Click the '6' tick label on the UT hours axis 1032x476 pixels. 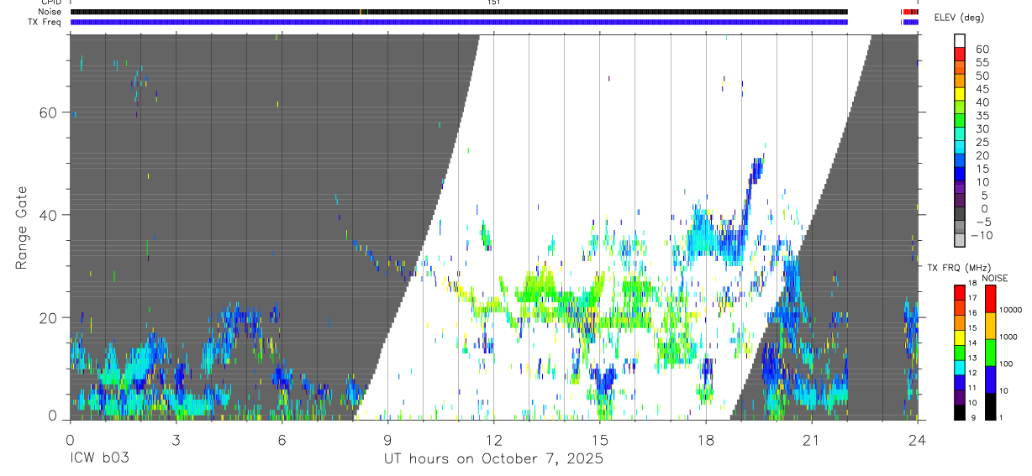click(x=282, y=439)
